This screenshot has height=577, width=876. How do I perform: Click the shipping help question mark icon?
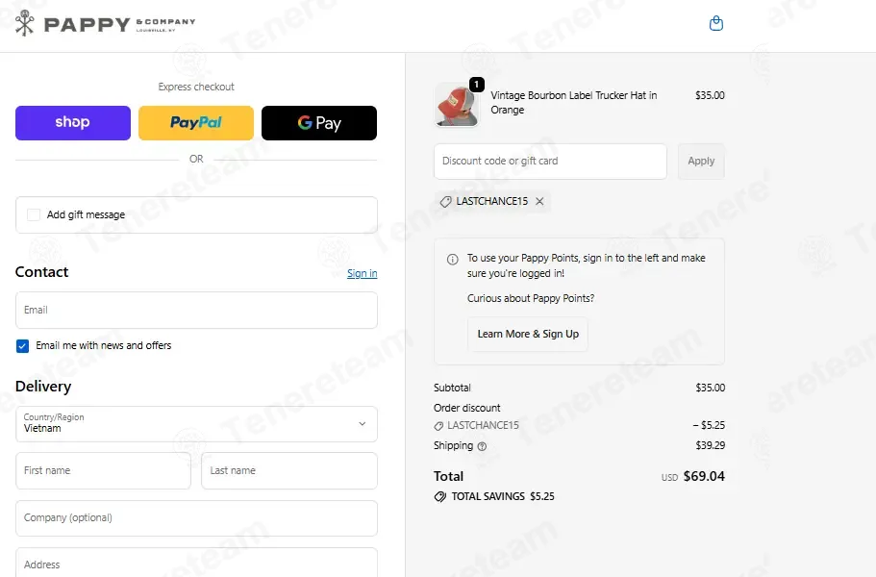click(x=482, y=446)
